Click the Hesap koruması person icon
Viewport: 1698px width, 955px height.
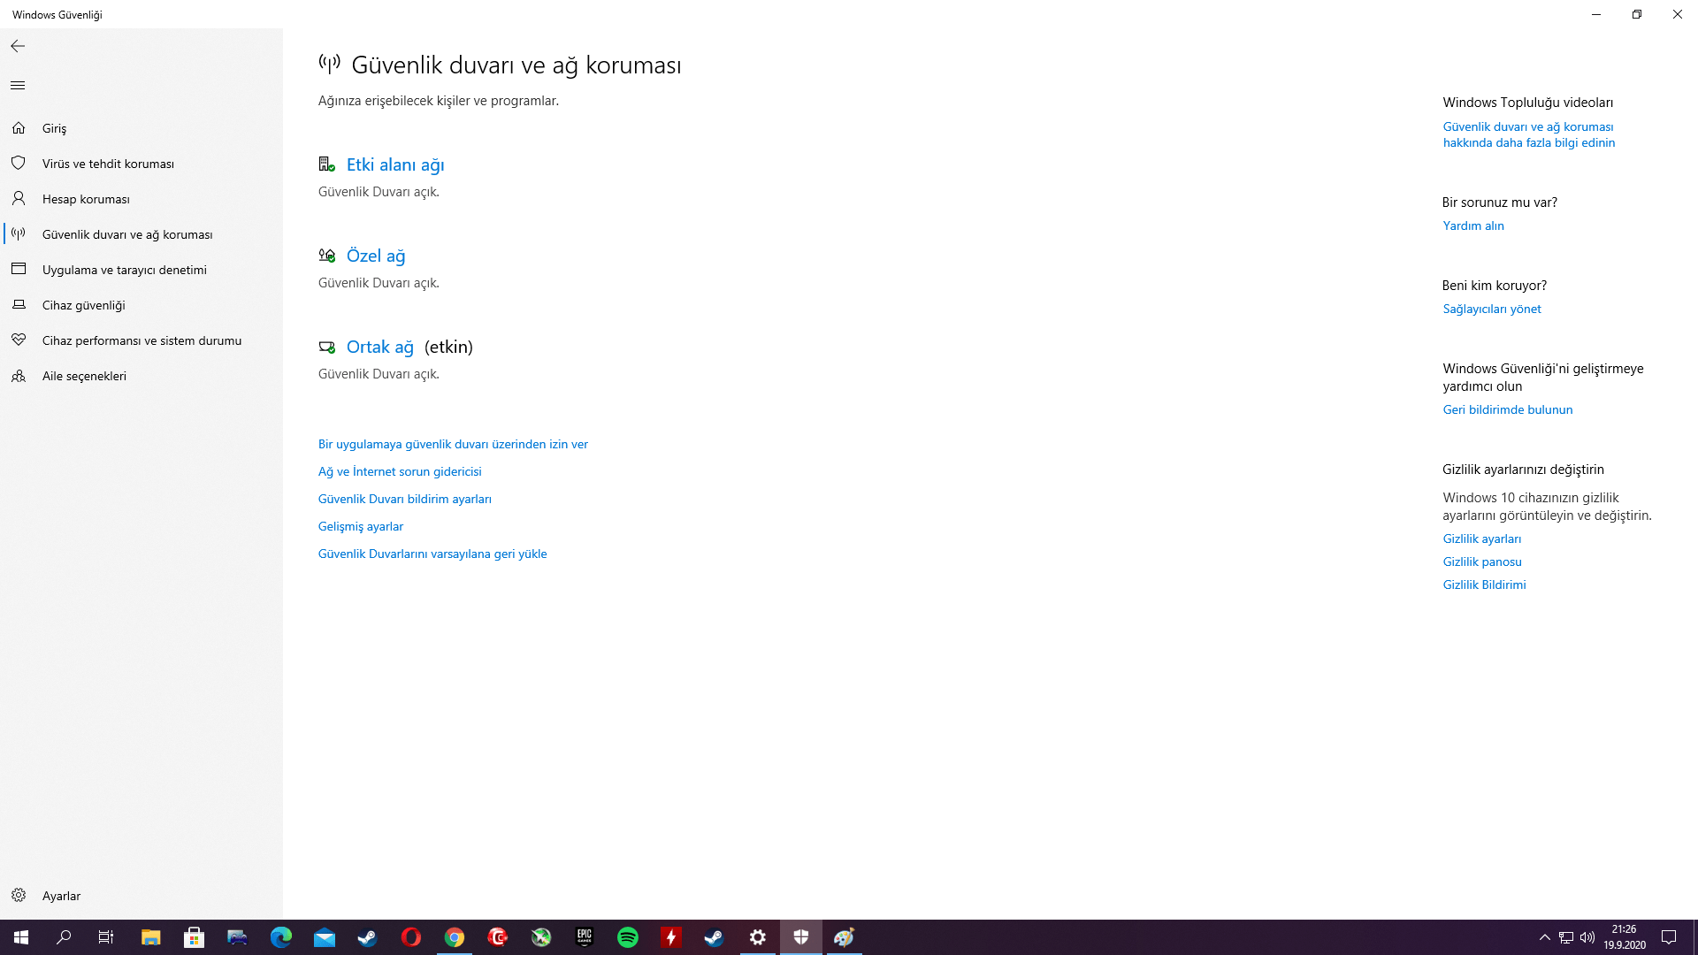(19, 199)
